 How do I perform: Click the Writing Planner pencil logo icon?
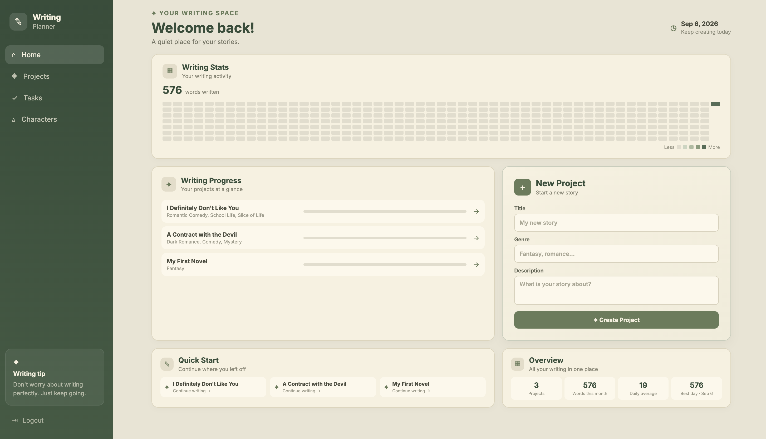(18, 21)
